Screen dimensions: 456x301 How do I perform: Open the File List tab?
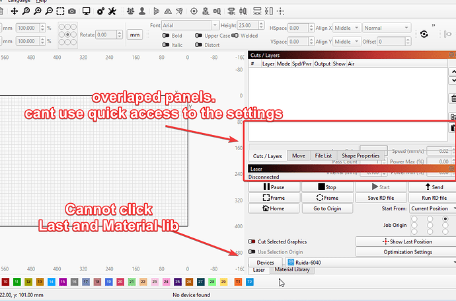[322, 156]
